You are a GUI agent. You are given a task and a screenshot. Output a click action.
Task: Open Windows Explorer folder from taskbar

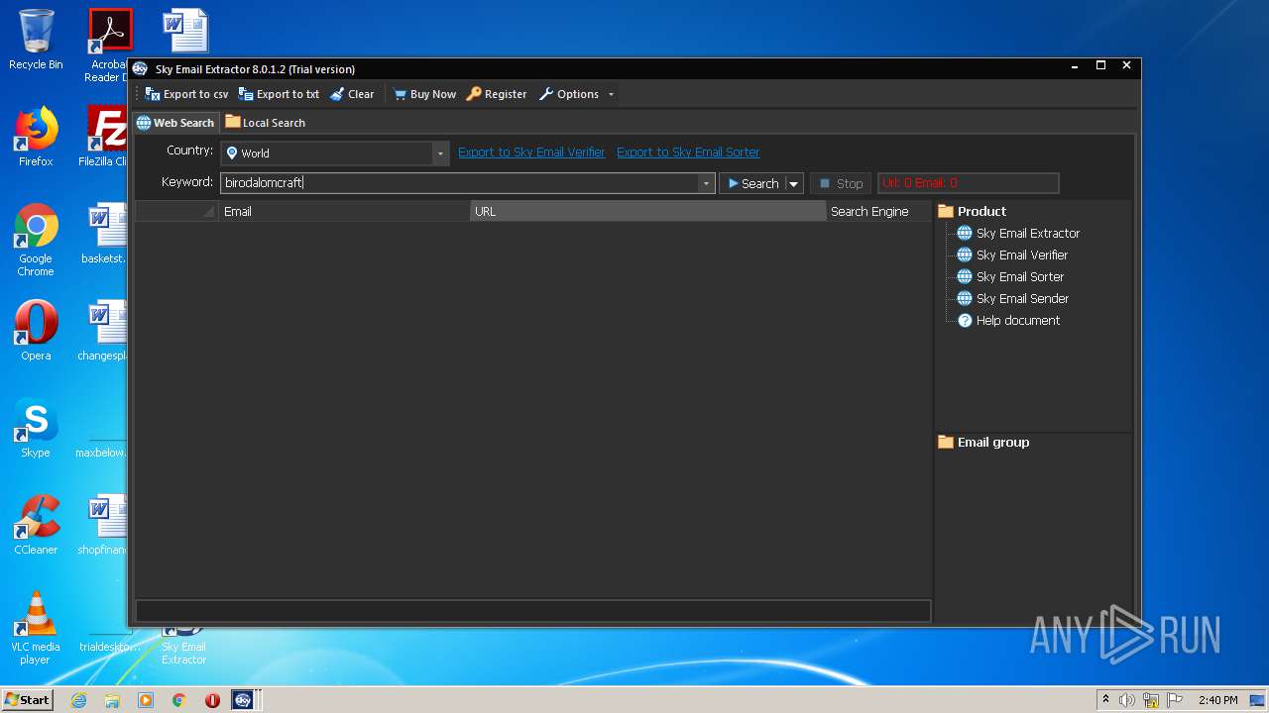pos(112,700)
